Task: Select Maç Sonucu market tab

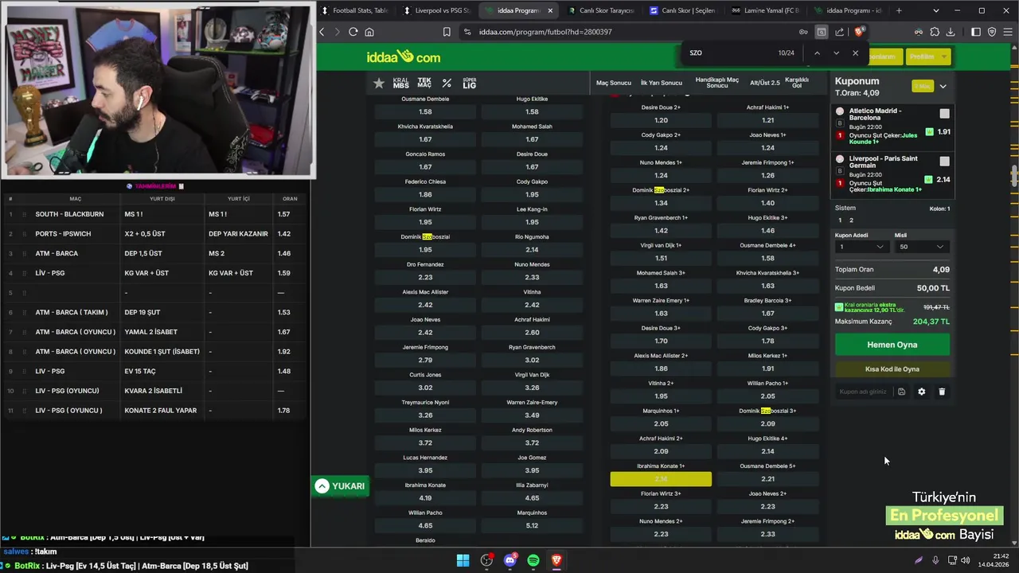Action: tap(614, 83)
